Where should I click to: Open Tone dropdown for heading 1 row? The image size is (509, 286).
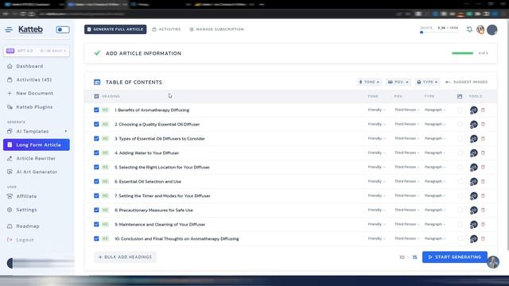coord(376,110)
